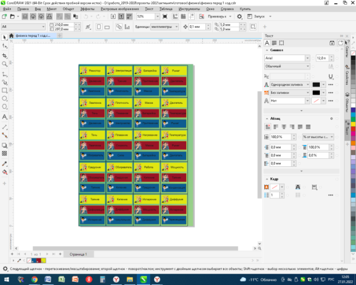Switch to Страница 1 page tab
Viewport: 356px width, 285px height.
pos(78,253)
